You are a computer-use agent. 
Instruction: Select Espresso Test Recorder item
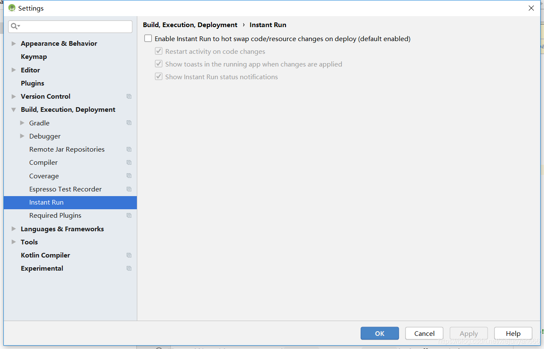point(65,189)
